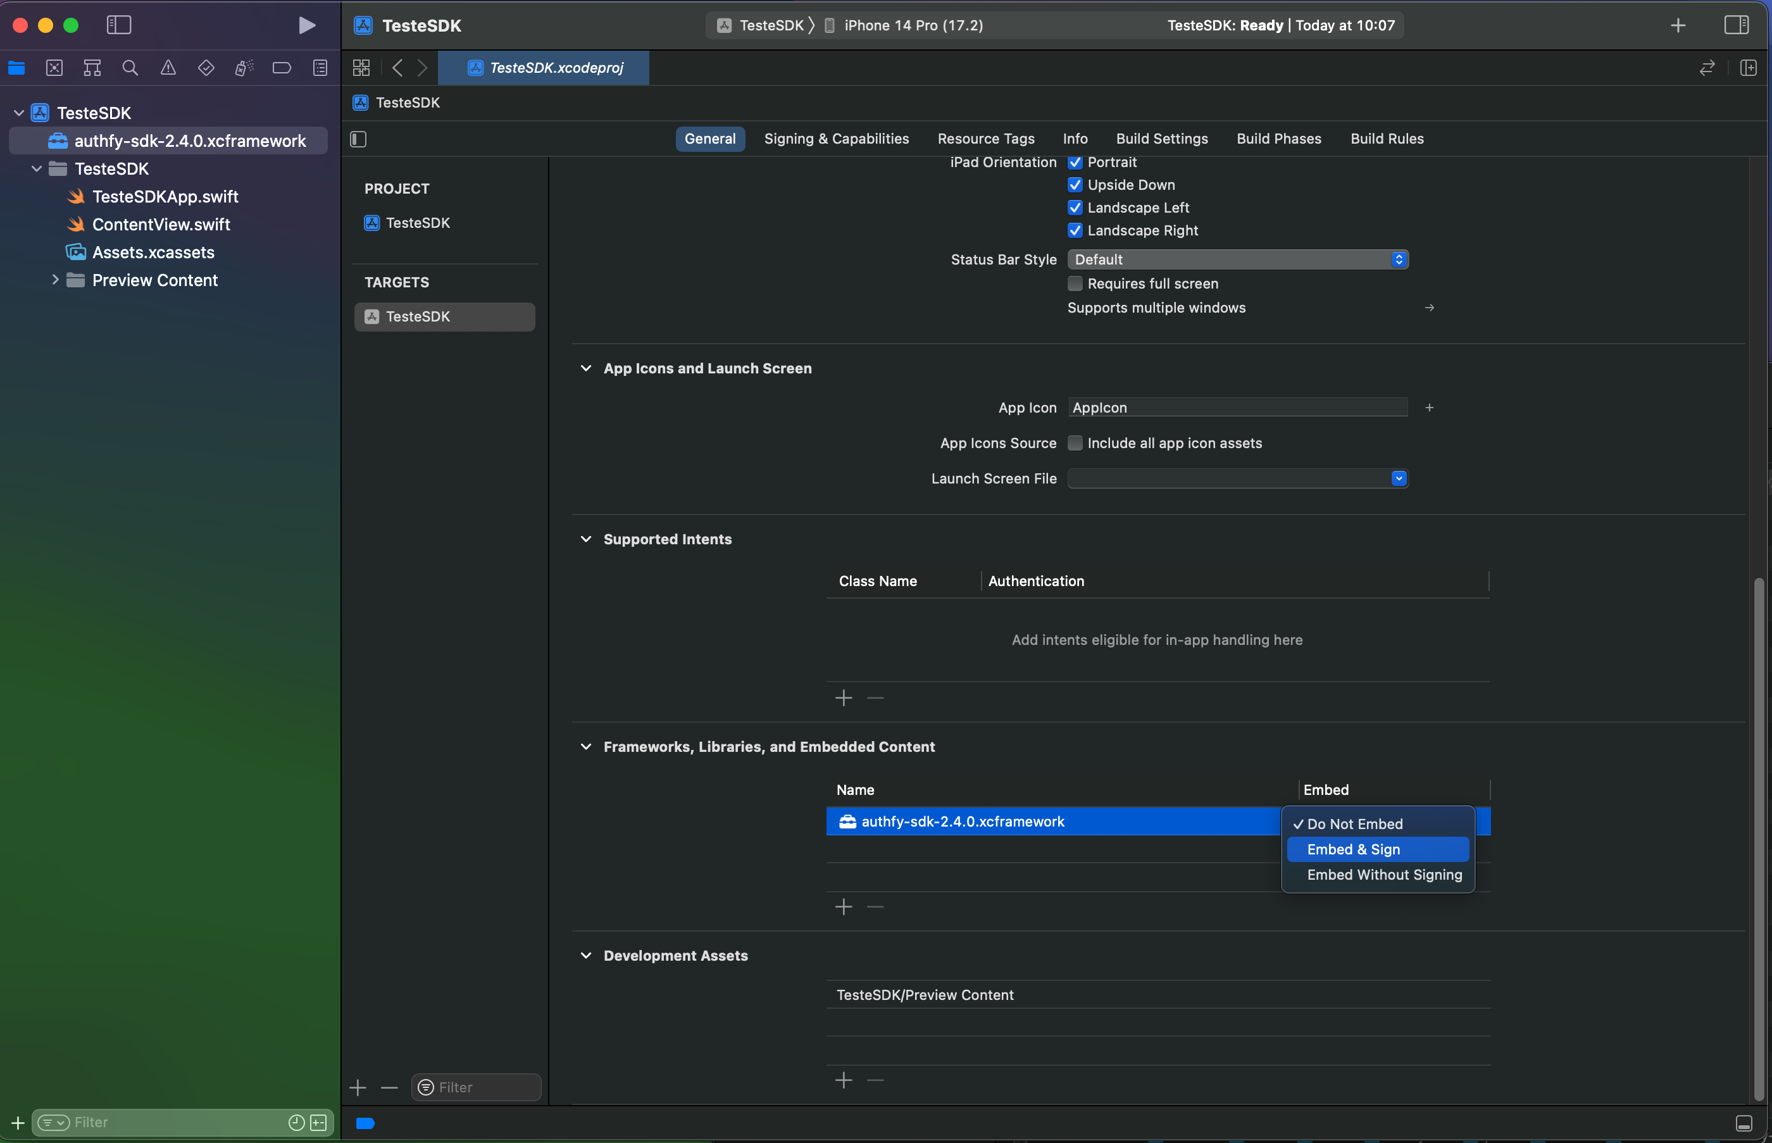Add a new editor split pane
This screenshot has width=1772, height=1143.
(x=1748, y=68)
